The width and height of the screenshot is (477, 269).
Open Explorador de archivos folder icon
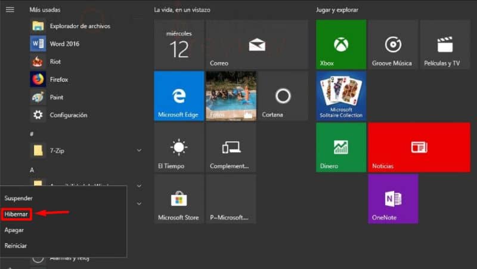coord(38,26)
